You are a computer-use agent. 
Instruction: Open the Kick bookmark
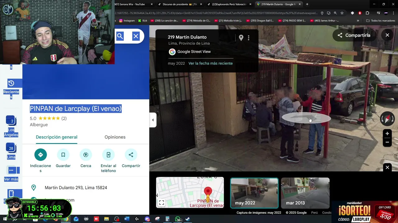coord(142,21)
